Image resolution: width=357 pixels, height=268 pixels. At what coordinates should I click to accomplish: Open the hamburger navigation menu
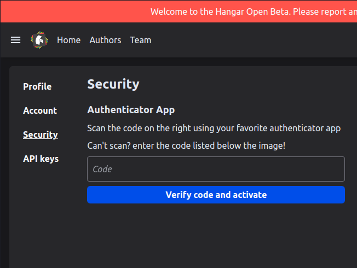coord(15,40)
